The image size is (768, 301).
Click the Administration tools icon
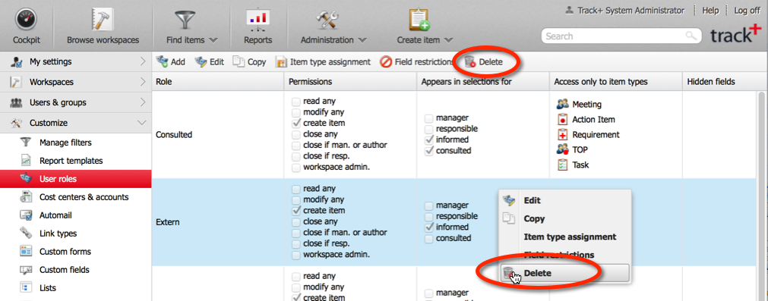327,20
